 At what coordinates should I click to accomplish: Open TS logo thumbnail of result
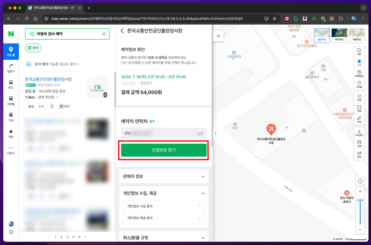[97, 88]
